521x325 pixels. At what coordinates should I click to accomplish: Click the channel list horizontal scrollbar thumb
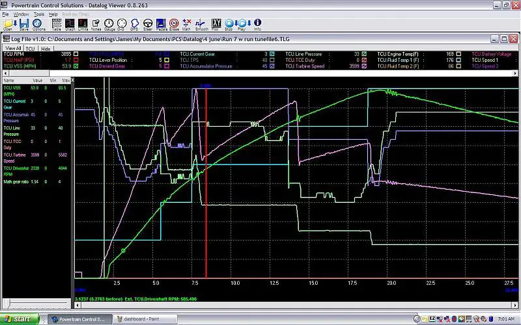pos(29,73)
